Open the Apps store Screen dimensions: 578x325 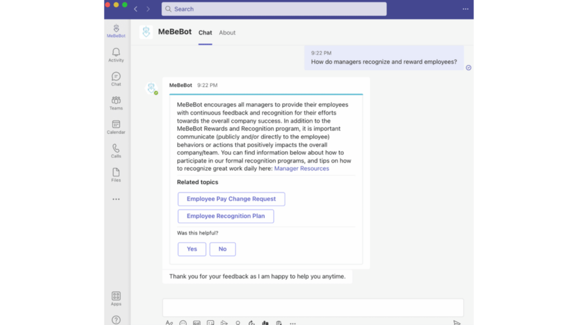[116, 298]
